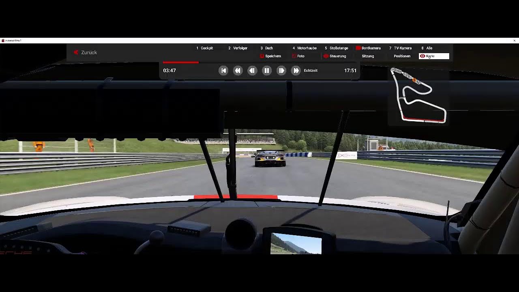Go back with the Zurück button

[85, 52]
